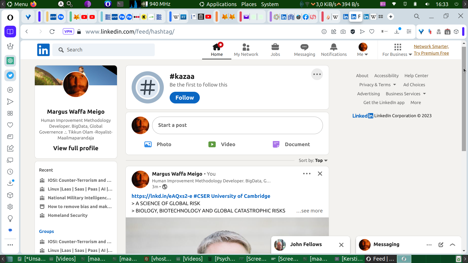
Task: Click View full profile link
Action: coord(76,148)
